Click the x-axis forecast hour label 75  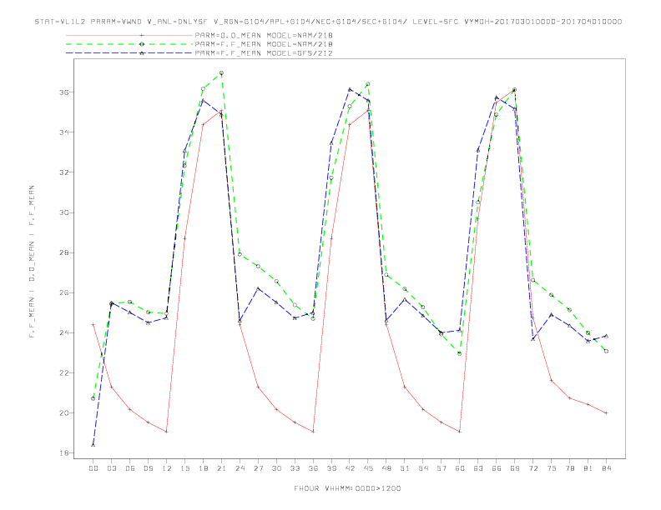pyautogui.click(x=552, y=468)
